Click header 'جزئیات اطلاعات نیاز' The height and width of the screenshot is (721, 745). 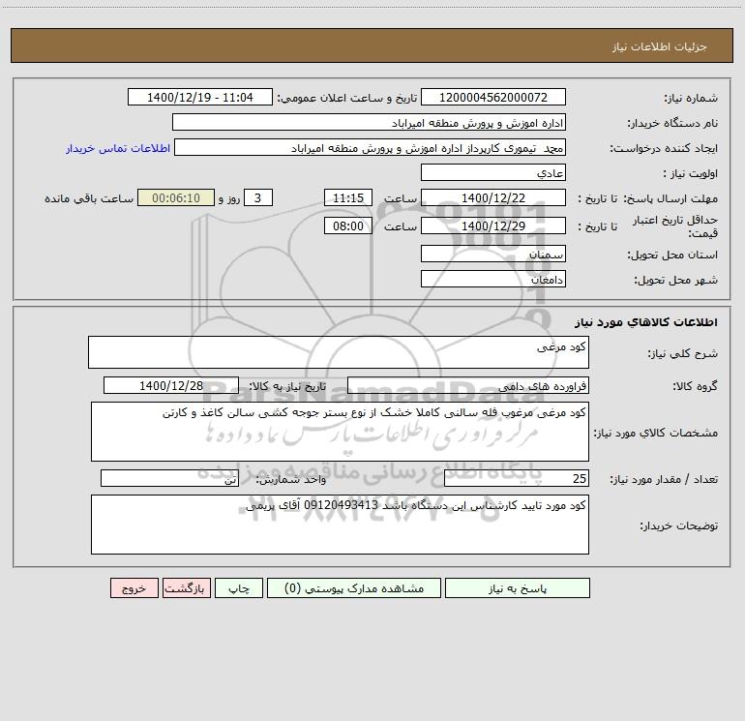click(x=660, y=46)
